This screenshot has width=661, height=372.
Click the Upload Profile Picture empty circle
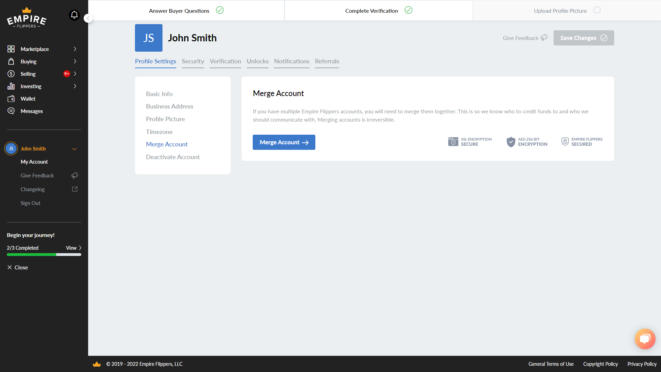(597, 10)
